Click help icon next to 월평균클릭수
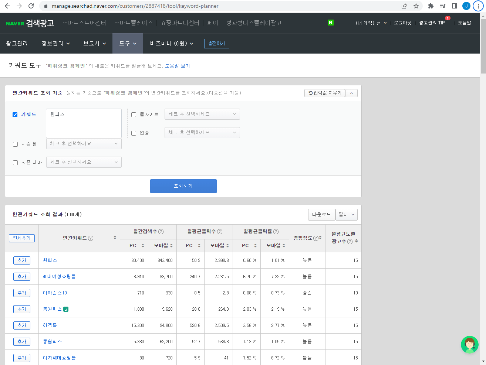This screenshot has width=486, height=365. (220, 232)
